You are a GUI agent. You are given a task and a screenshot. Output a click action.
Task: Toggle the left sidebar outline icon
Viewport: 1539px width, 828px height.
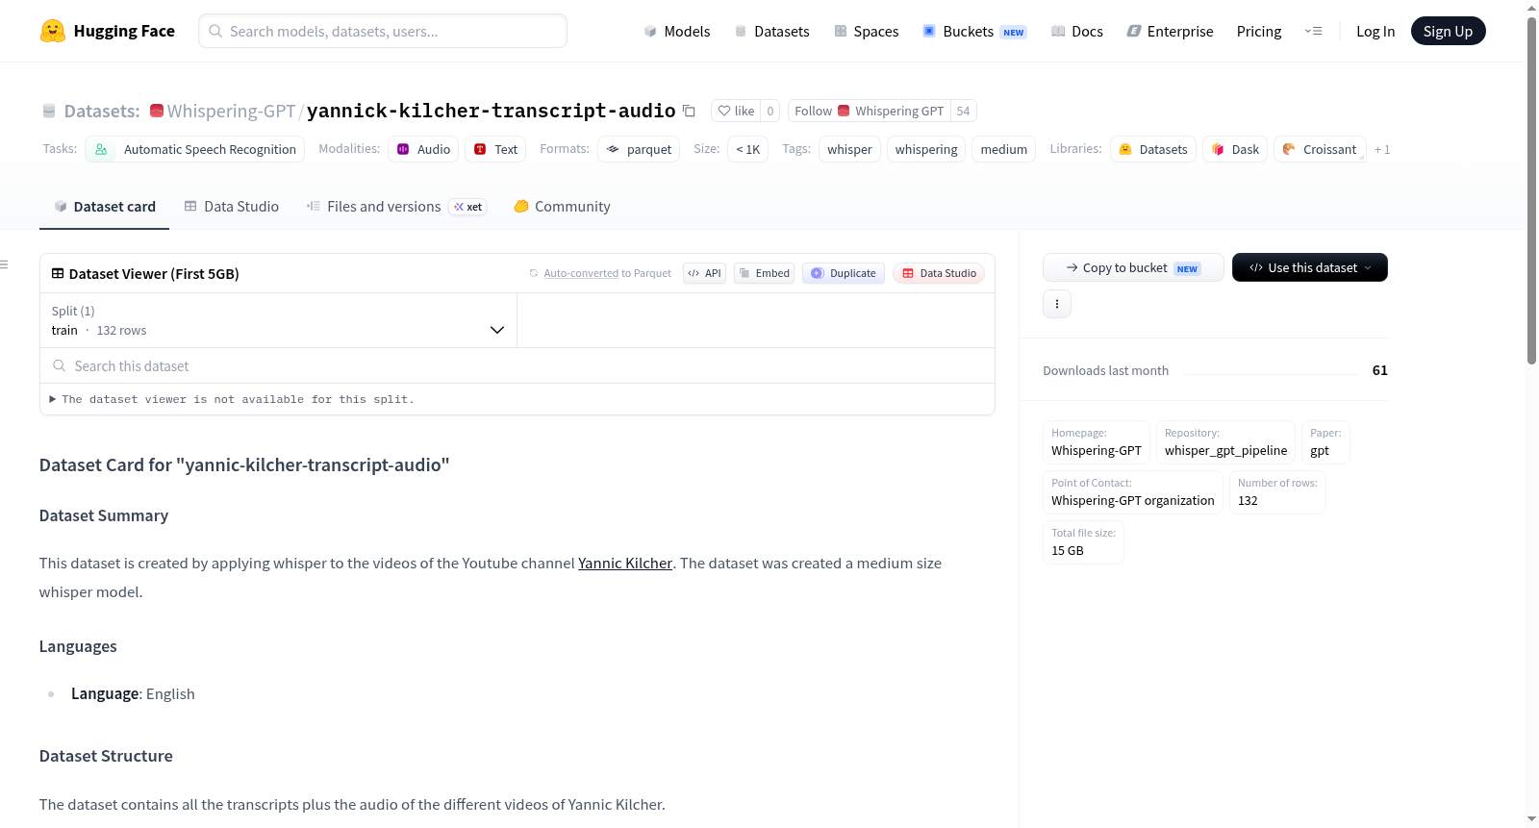pyautogui.click(x=4, y=264)
